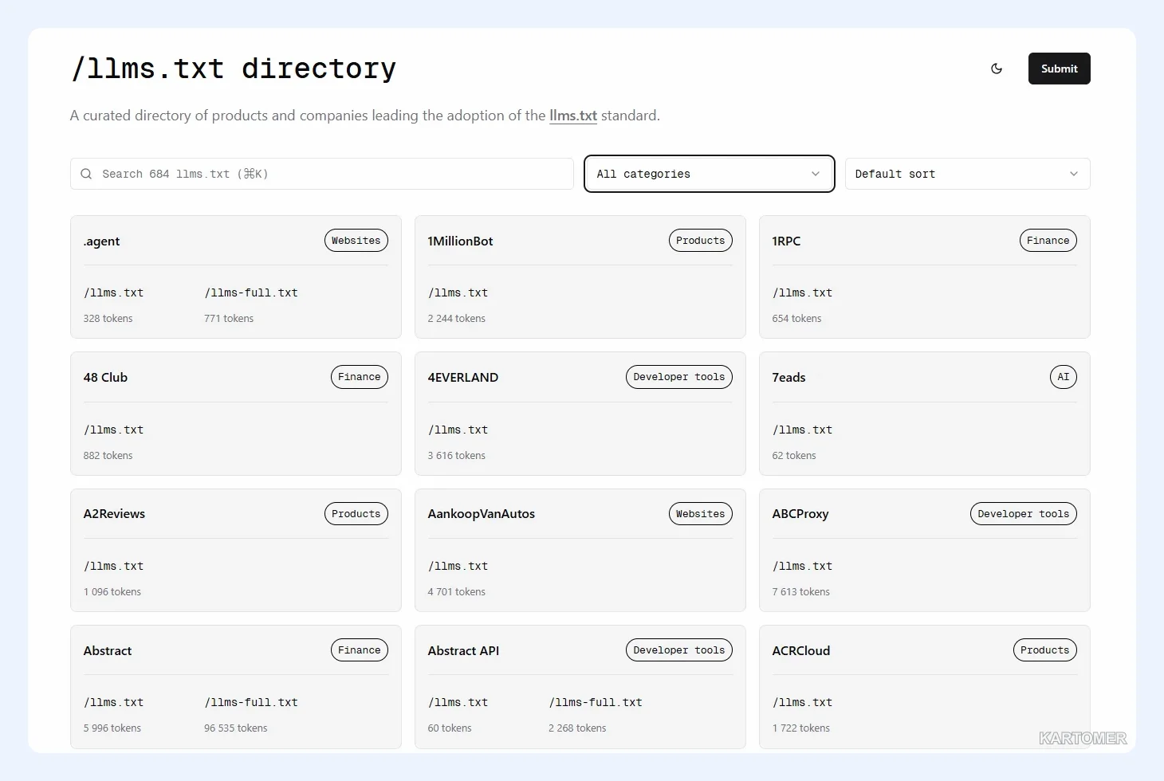Toggle dark mode with moon icon
1164x781 pixels.
[x=997, y=69]
